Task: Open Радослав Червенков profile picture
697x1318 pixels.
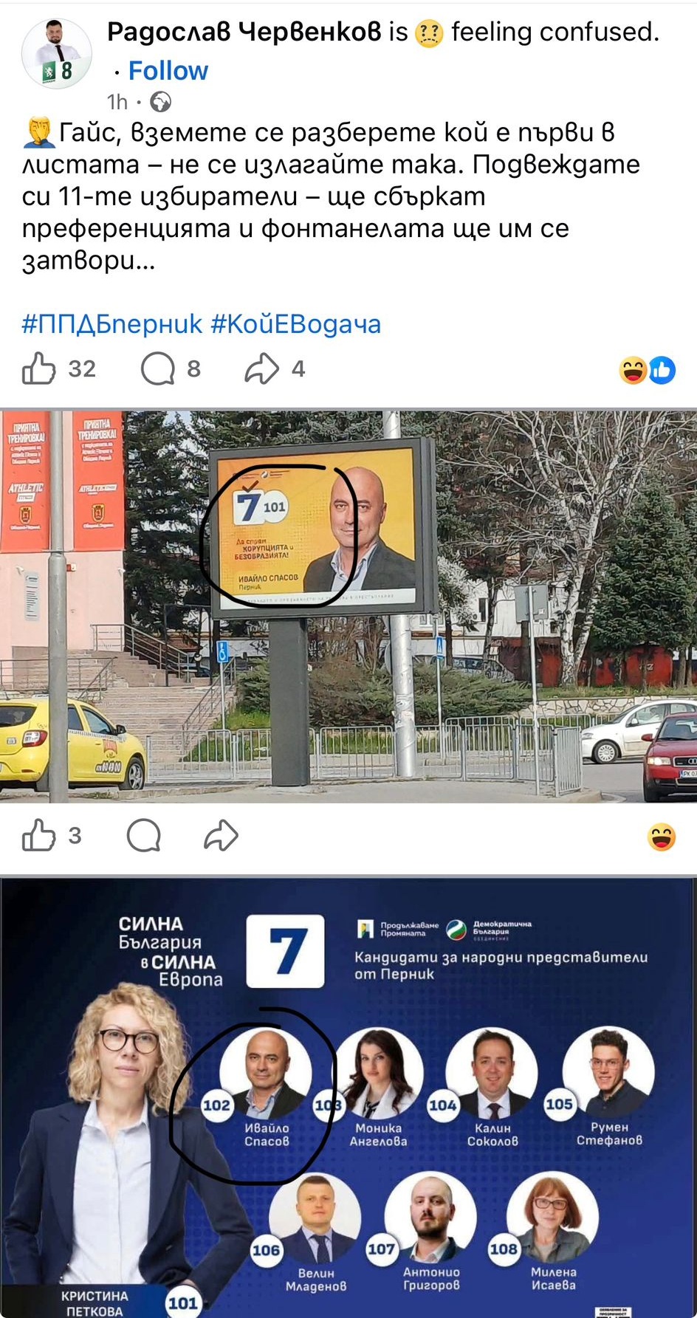Action: pos(57,54)
